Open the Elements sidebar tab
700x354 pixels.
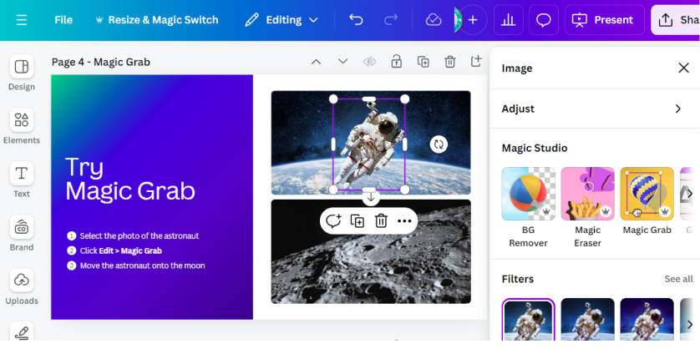[22, 127]
